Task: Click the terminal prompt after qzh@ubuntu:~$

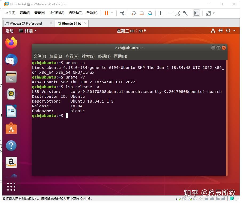Action: 67,116
